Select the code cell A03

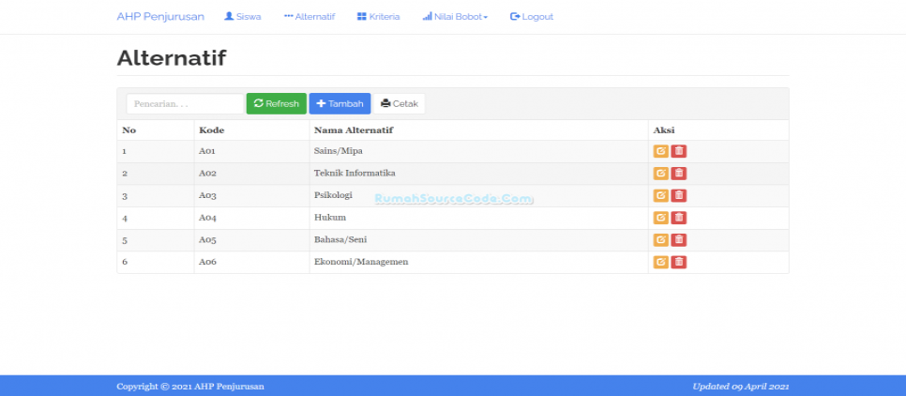(207, 196)
